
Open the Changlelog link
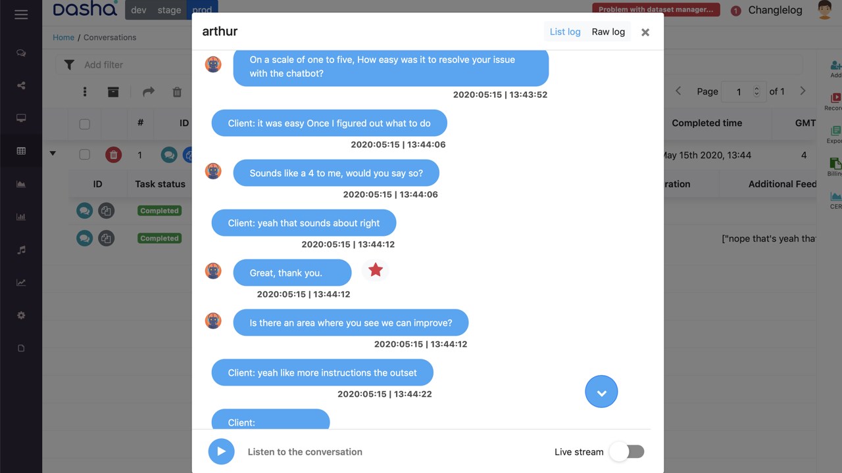click(775, 10)
